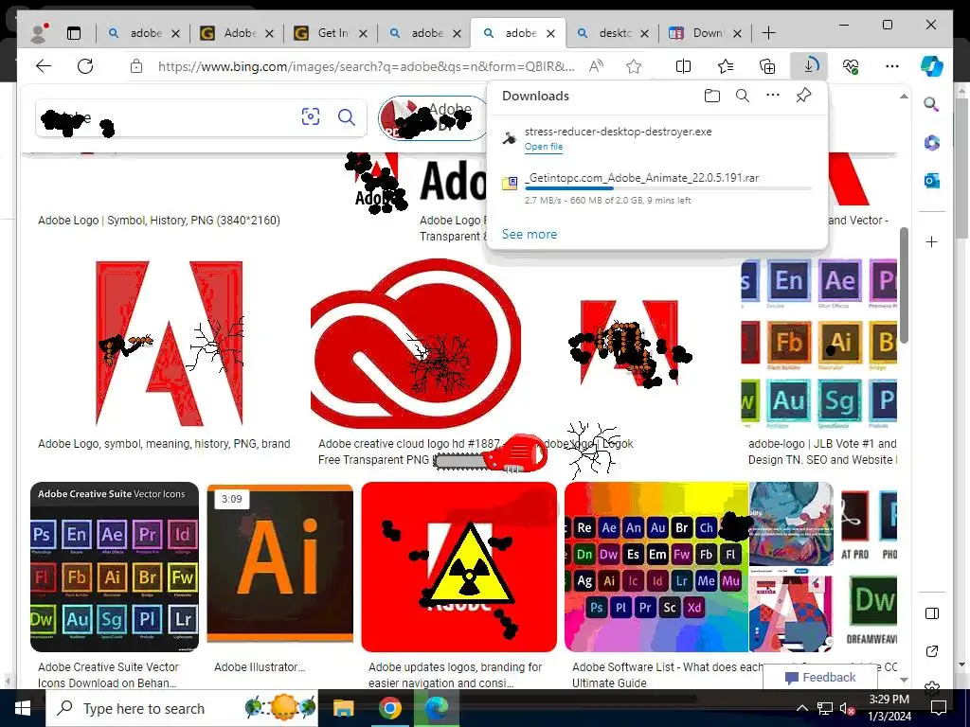Open Collections icon in toolbar
970x727 pixels.
tap(767, 66)
